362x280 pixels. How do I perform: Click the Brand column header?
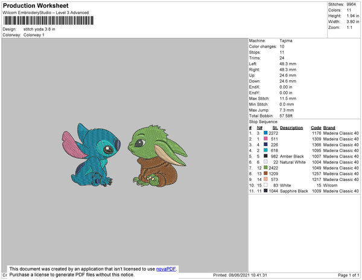click(329, 127)
